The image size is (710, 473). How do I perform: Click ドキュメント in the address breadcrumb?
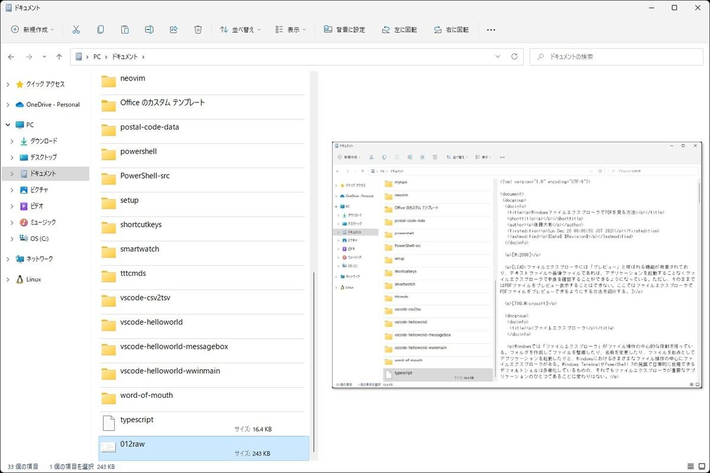tap(124, 57)
